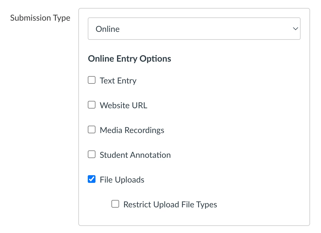Uncheck the File Uploads checkbox

(92, 179)
